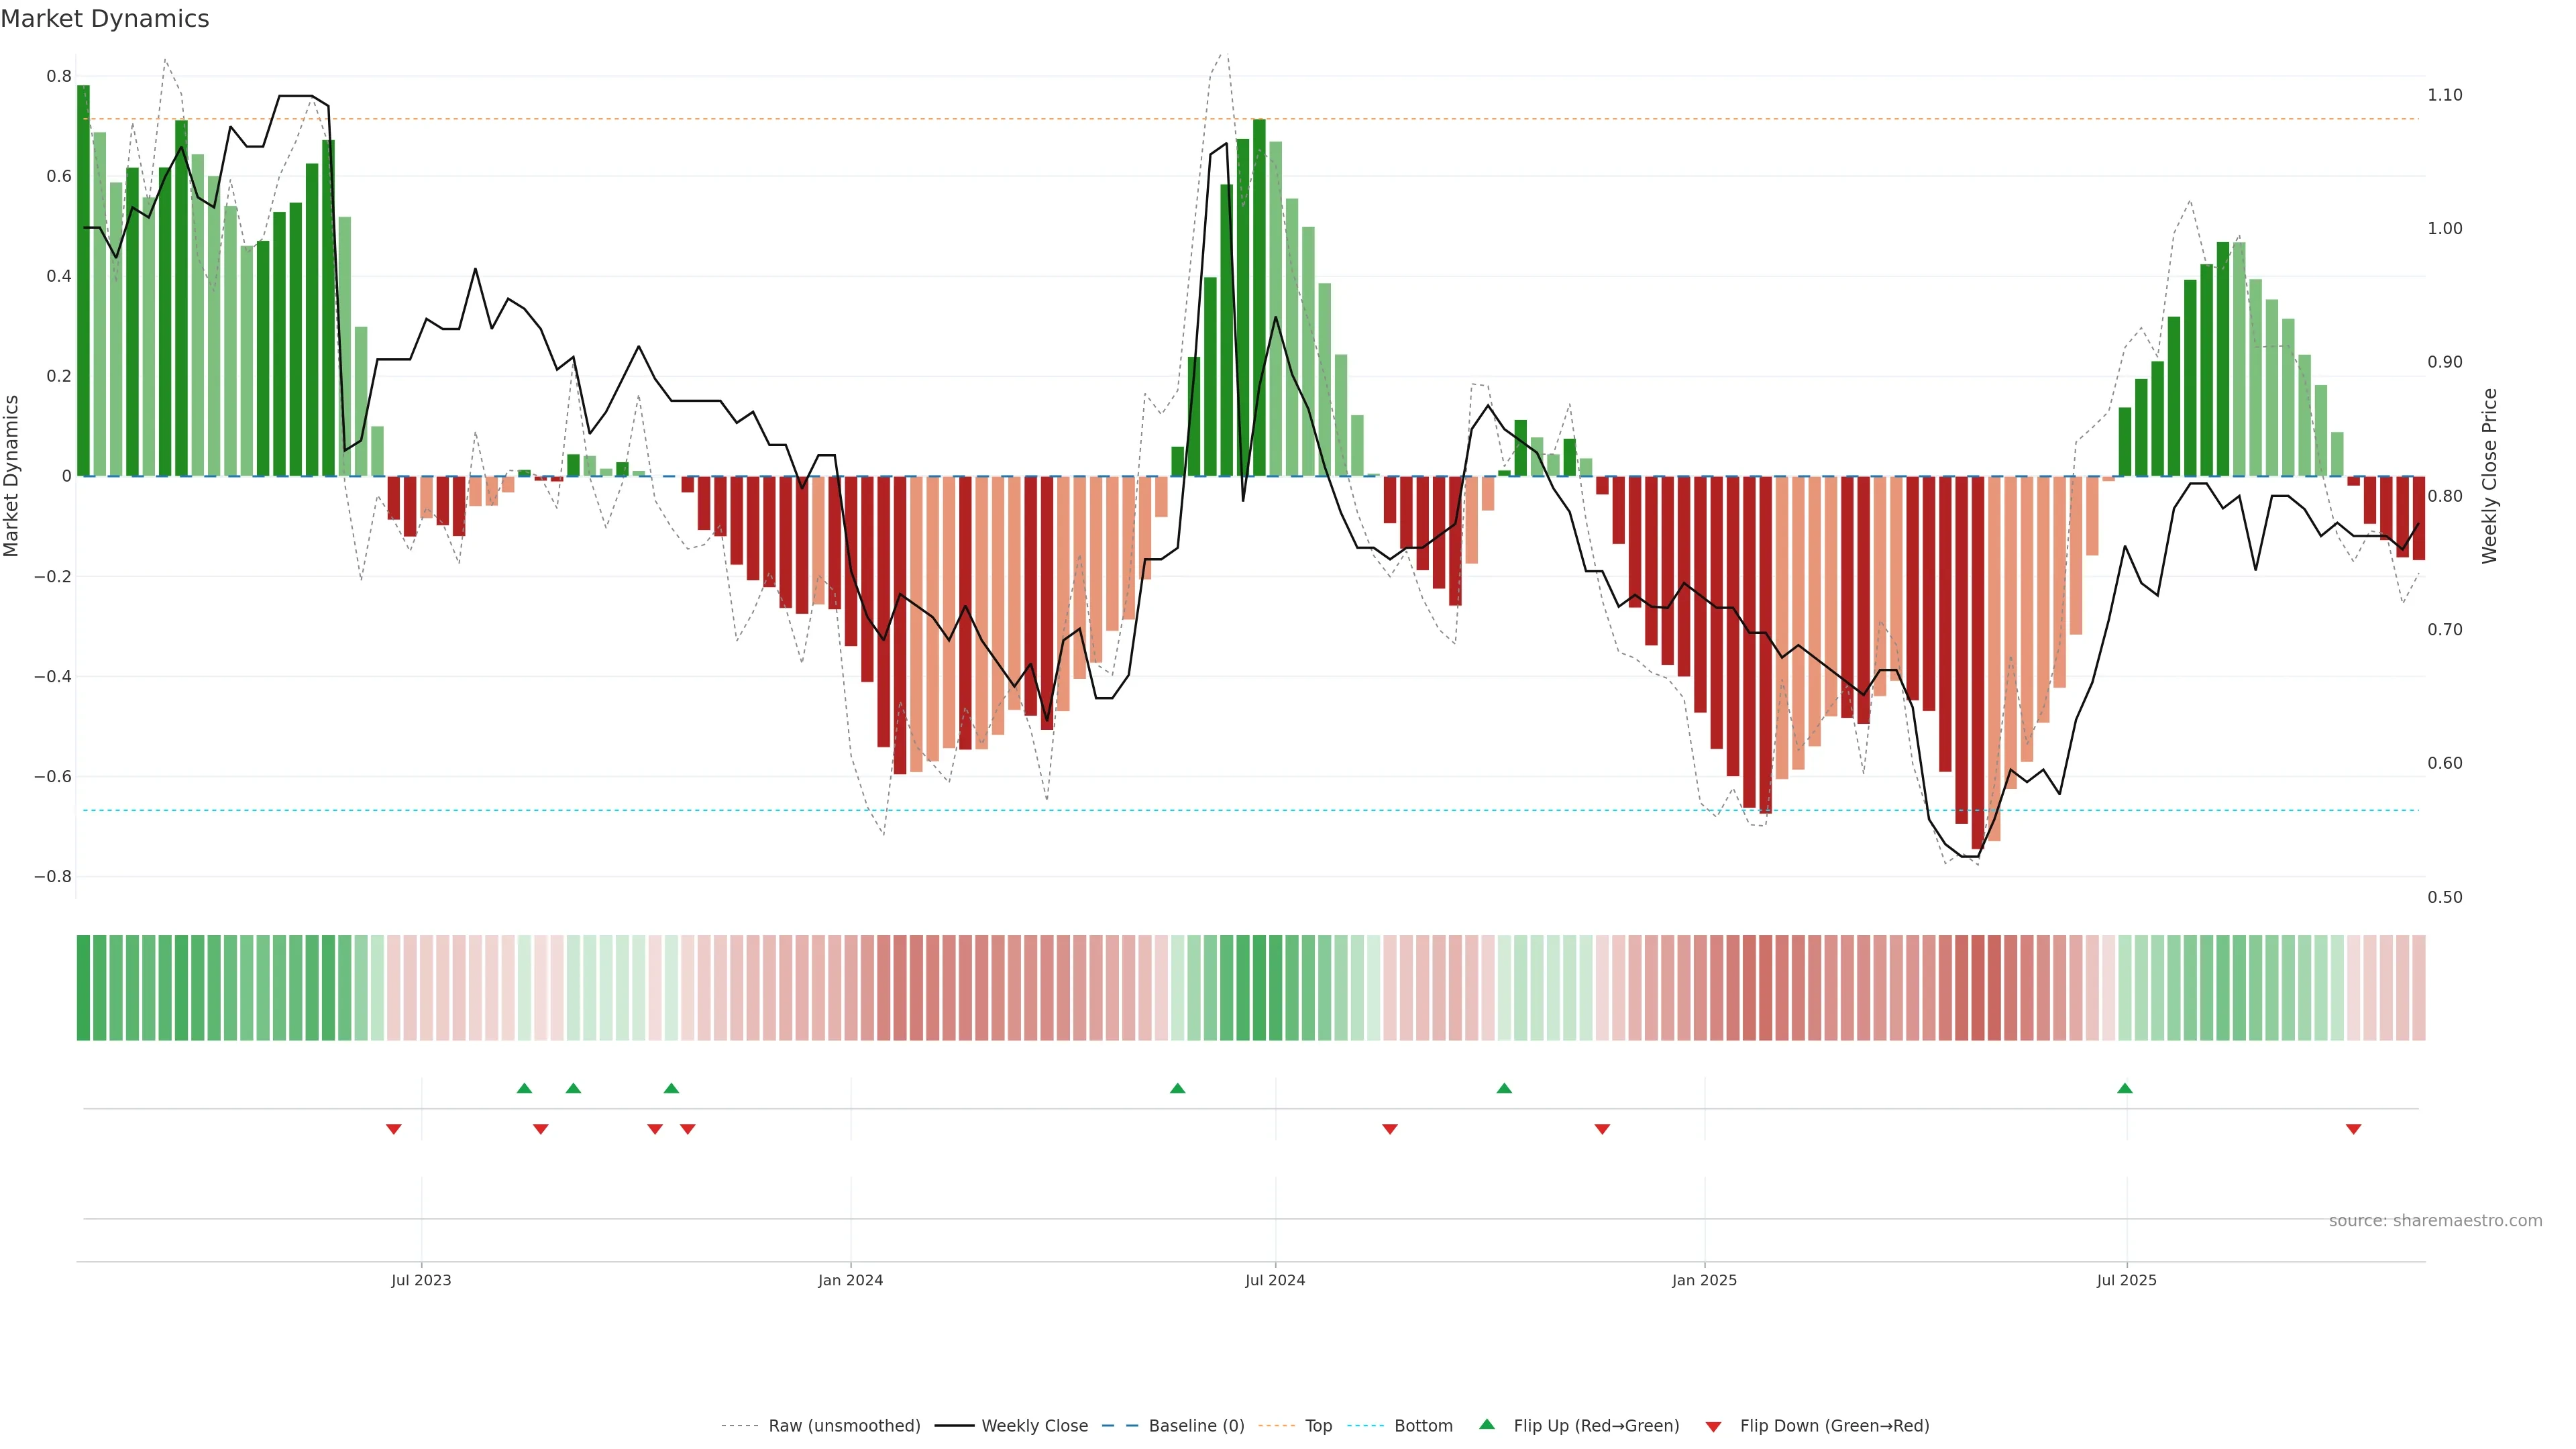
Task: Toggle the Raw (unsmoothed) legend entry
Action: pyautogui.click(x=844, y=1426)
